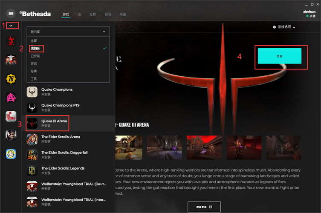Click The Elder Scrolls: Legends icon
Screen dimensions: 321x213
pyautogui.click(x=32, y=171)
